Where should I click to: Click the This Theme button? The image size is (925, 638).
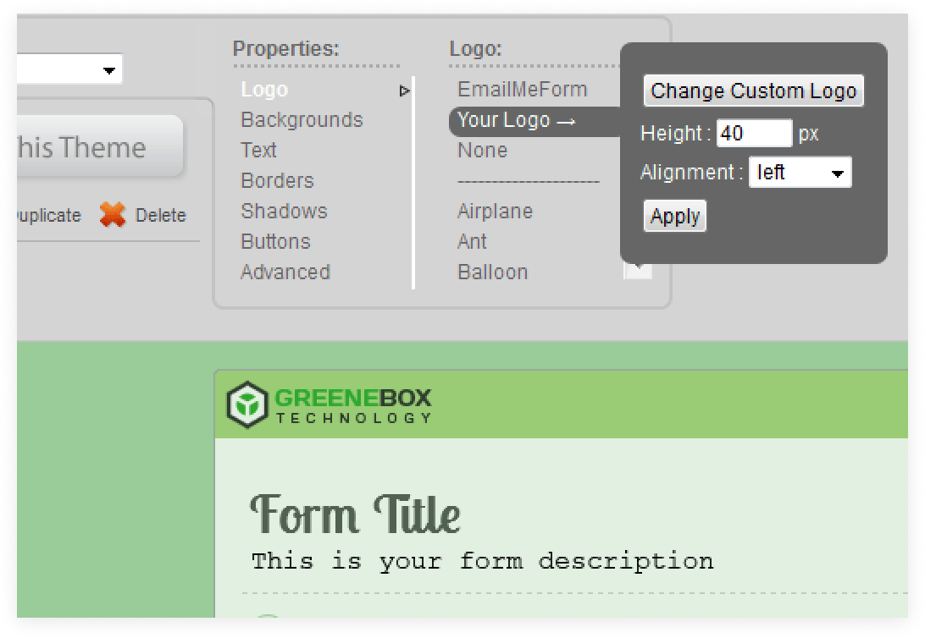point(100,146)
